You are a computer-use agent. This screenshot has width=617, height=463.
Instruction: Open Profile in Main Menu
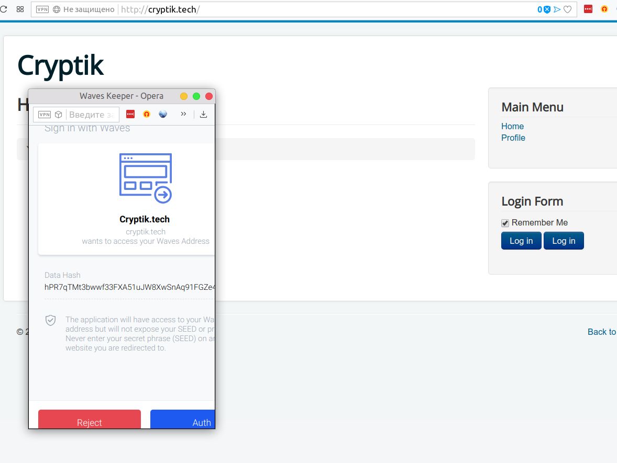pyautogui.click(x=513, y=138)
